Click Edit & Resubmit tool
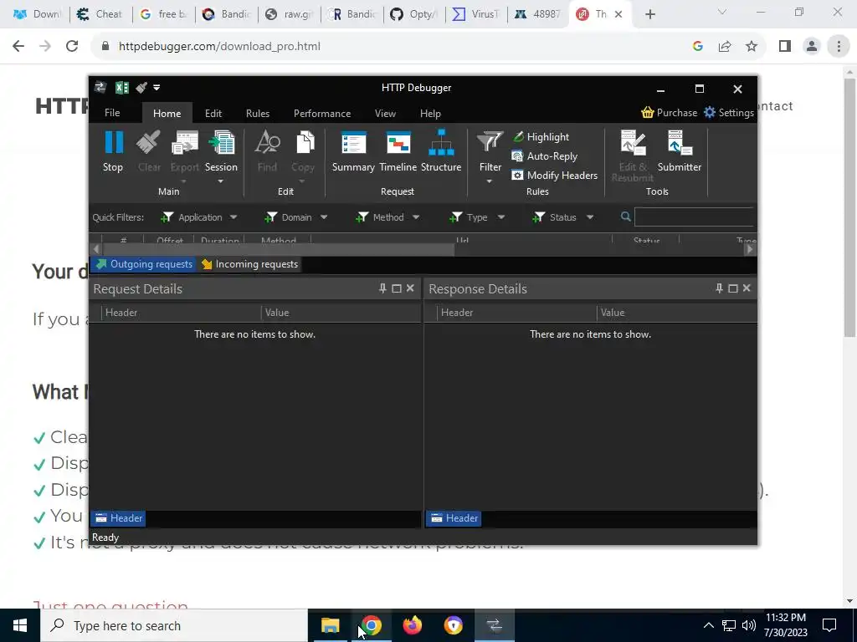 coord(633,156)
